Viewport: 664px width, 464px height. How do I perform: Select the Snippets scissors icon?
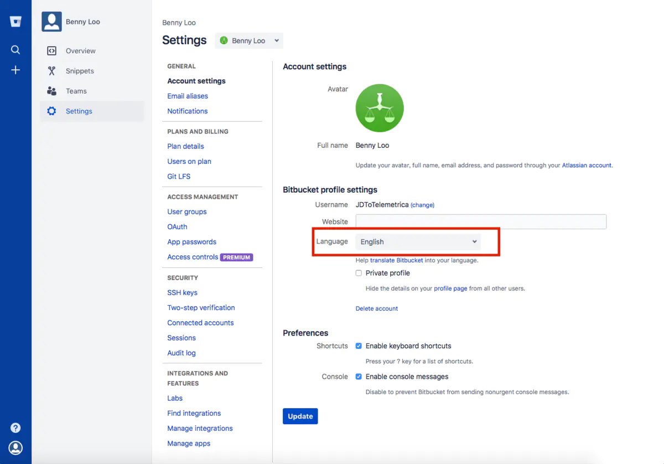[51, 70]
